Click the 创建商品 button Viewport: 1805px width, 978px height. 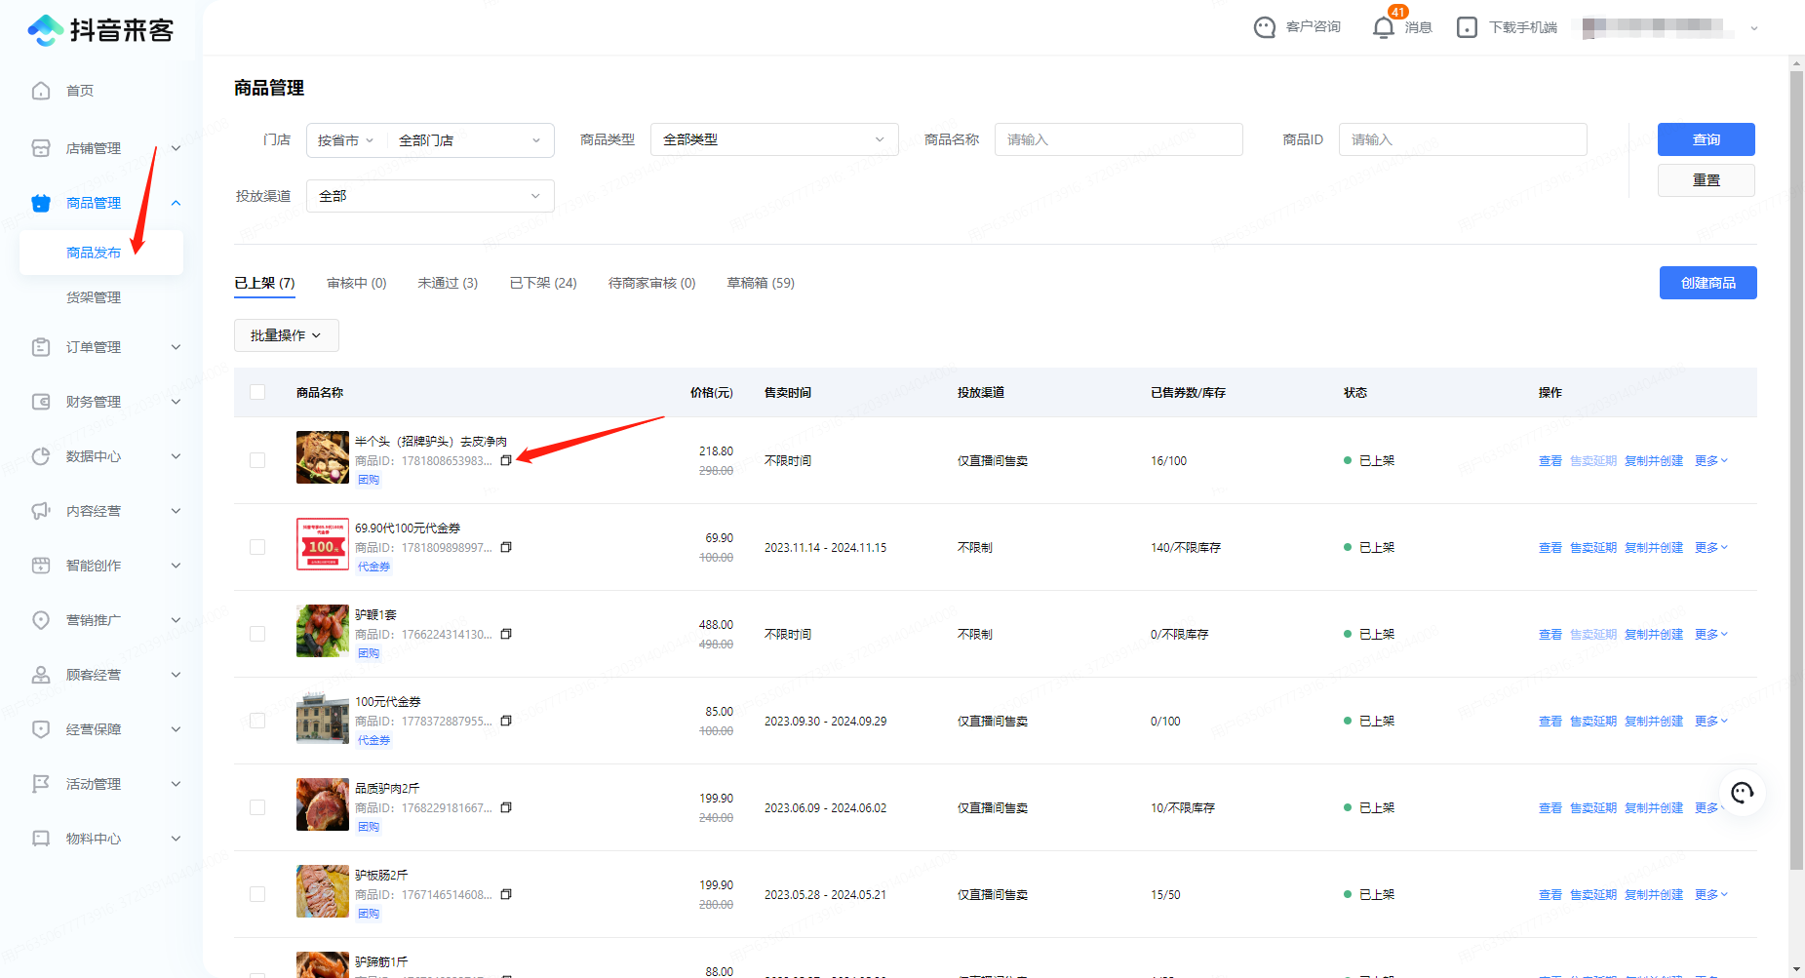1707,283
